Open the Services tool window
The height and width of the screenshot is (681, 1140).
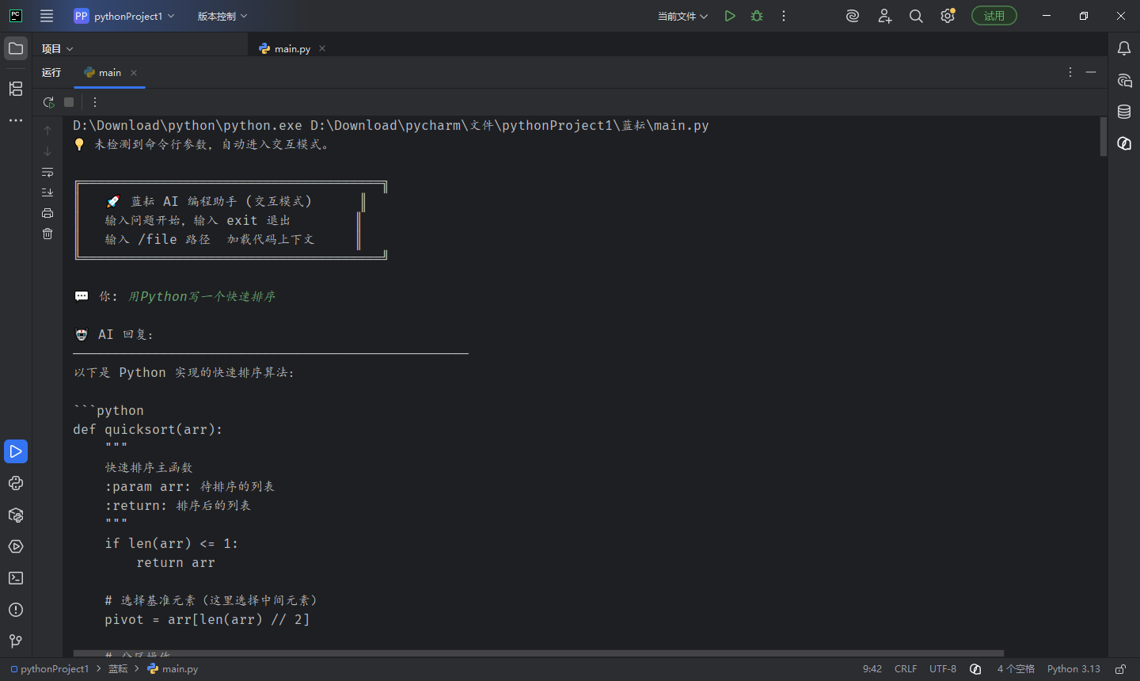pos(16,546)
